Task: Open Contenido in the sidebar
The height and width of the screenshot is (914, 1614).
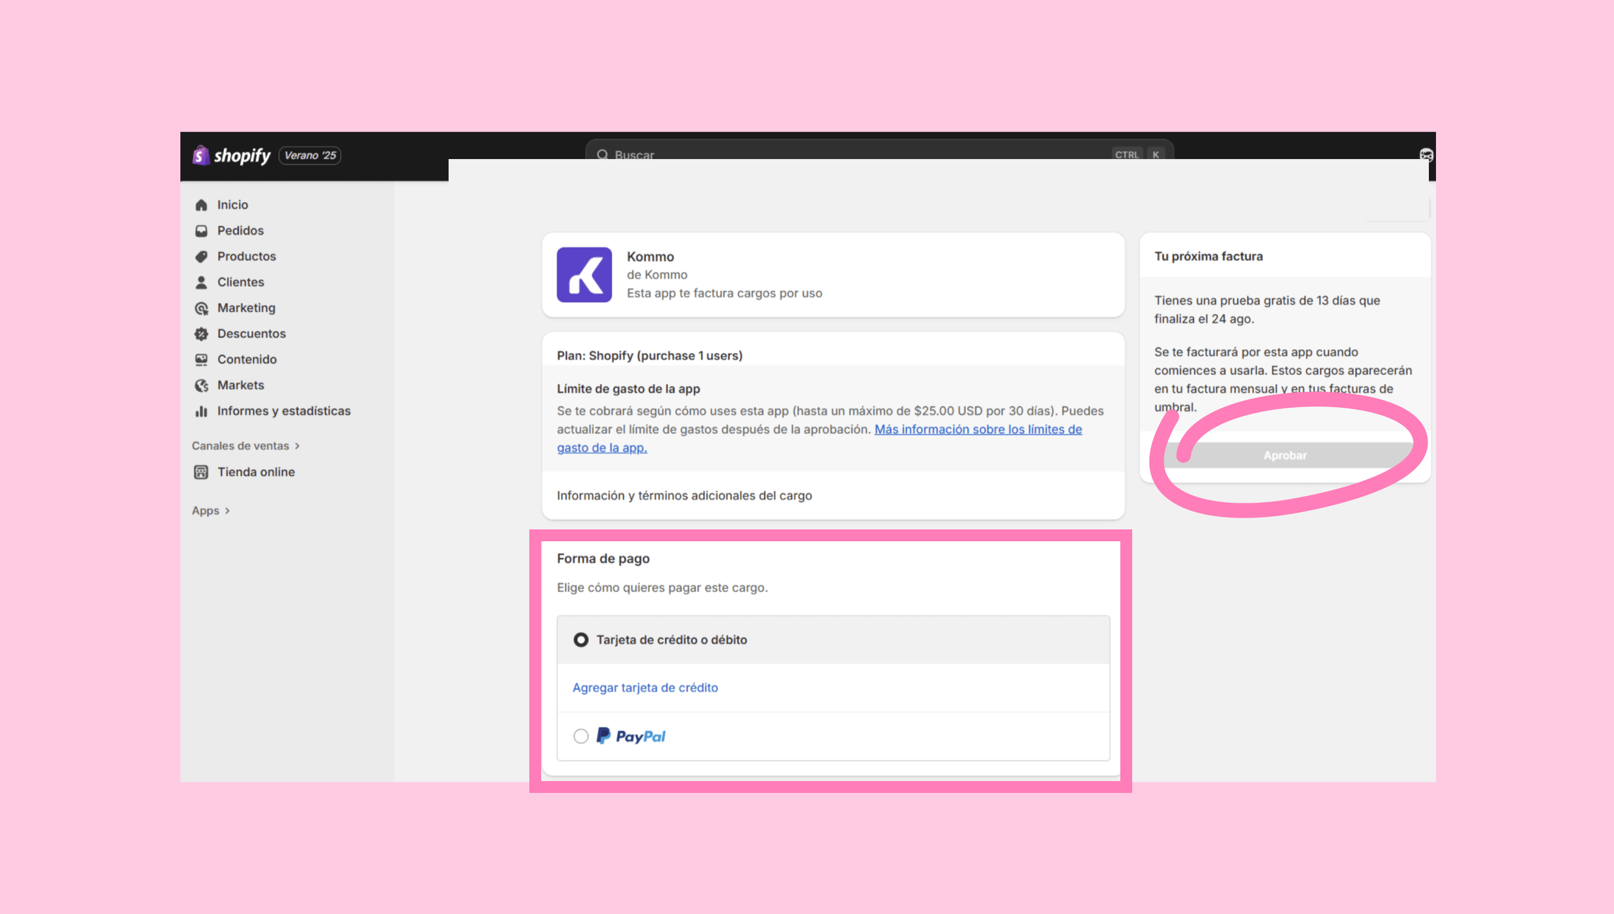Action: [x=247, y=359]
